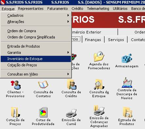Viewport: 145px width, 129px height.
Task: Expand the Garantia submenu
Action: coord(36,53)
